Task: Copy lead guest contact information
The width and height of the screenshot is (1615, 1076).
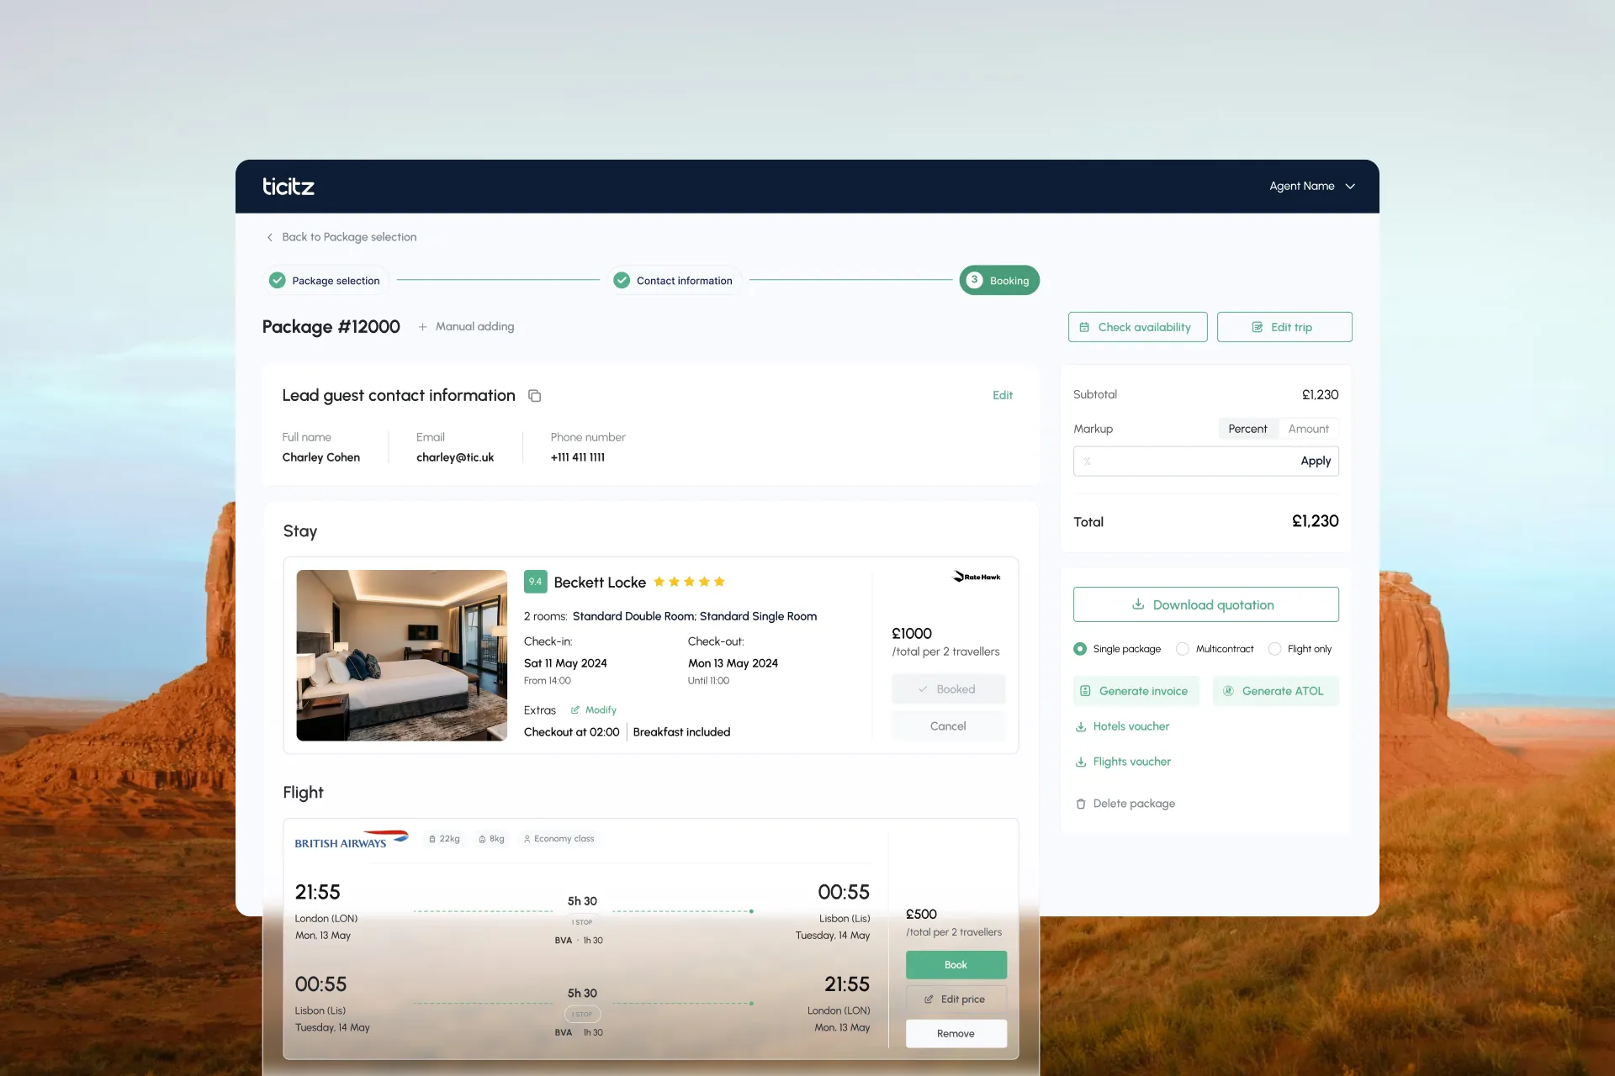Action: (x=534, y=396)
